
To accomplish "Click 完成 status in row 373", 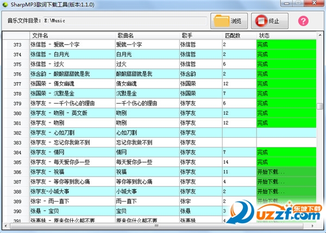I will (286, 44).
